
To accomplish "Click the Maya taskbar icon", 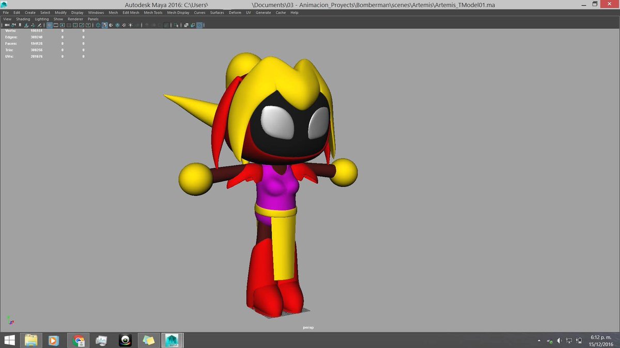I will [172, 340].
